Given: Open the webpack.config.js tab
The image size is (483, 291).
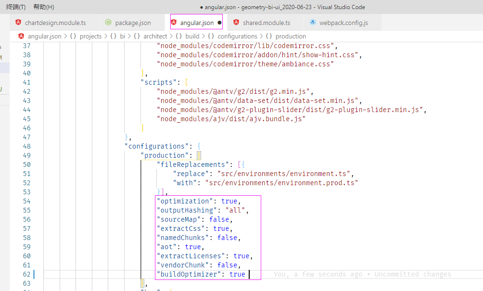Looking at the screenshot, I should pos(343,23).
